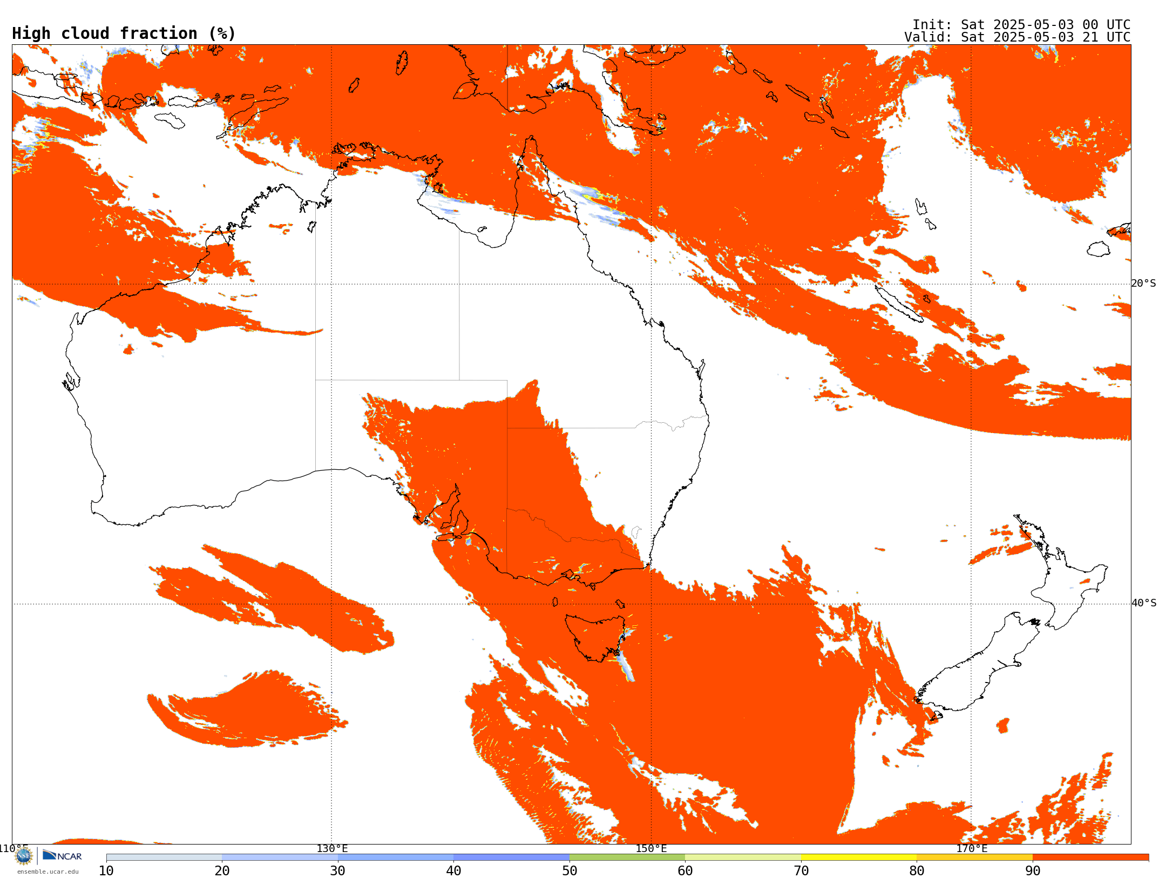Click the NSF logo icon
Screen dimensions: 1166x878
click(24, 856)
